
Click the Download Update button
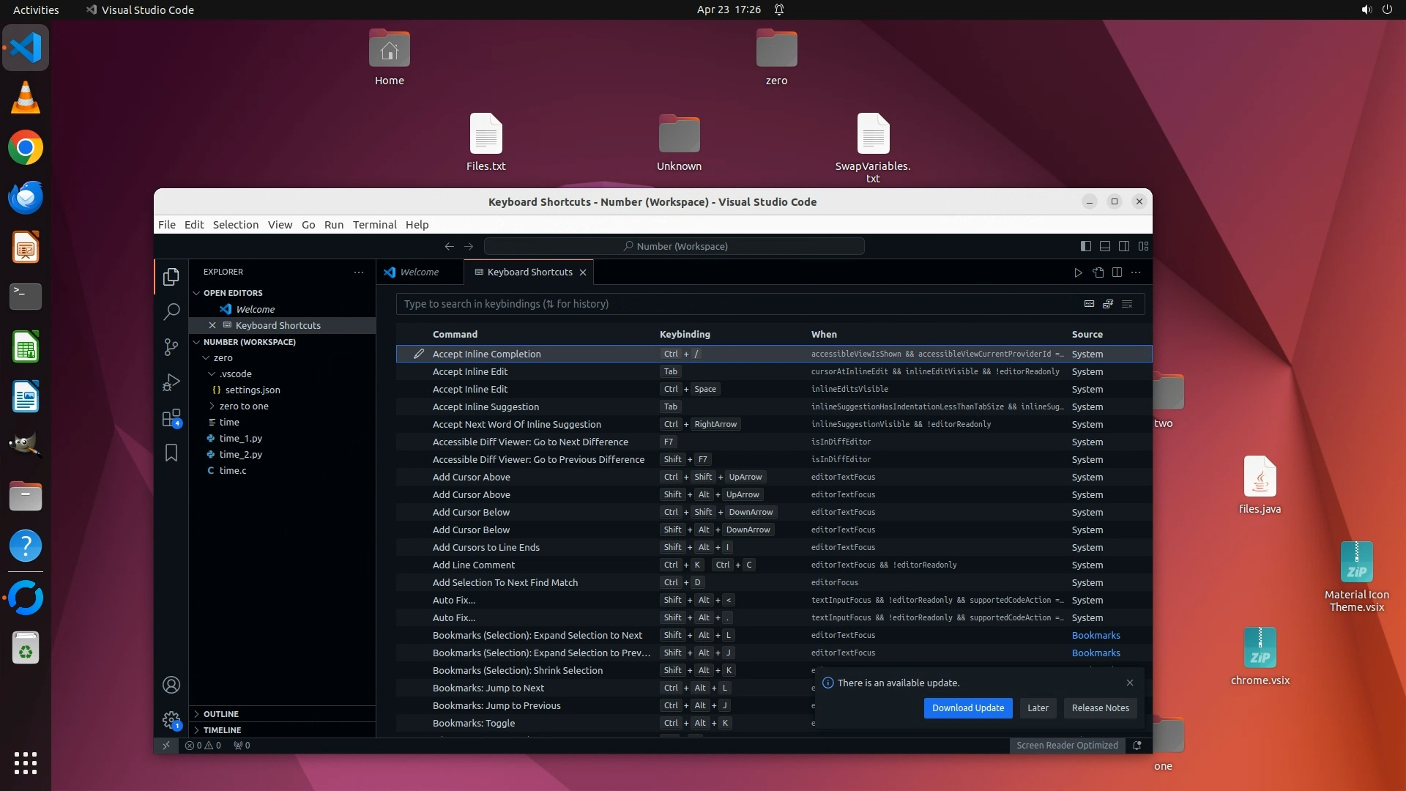point(967,708)
